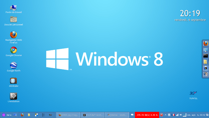The height and width of the screenshot is (118, 209).
Task: Open the Livestation desktop shortcut
Action: [x=13, y=96]
